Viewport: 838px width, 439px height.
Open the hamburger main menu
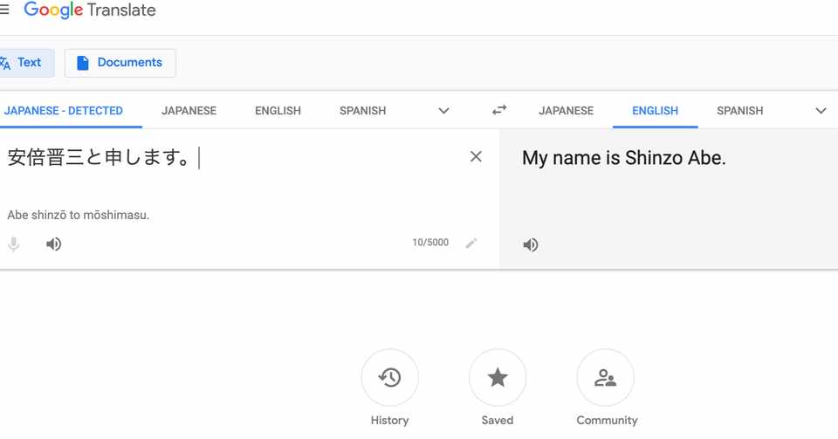click(x=4, y=10)
